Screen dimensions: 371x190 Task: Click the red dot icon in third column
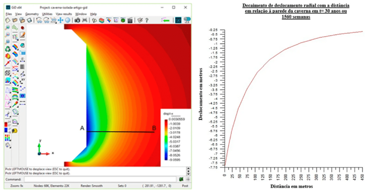click(22, 28)
